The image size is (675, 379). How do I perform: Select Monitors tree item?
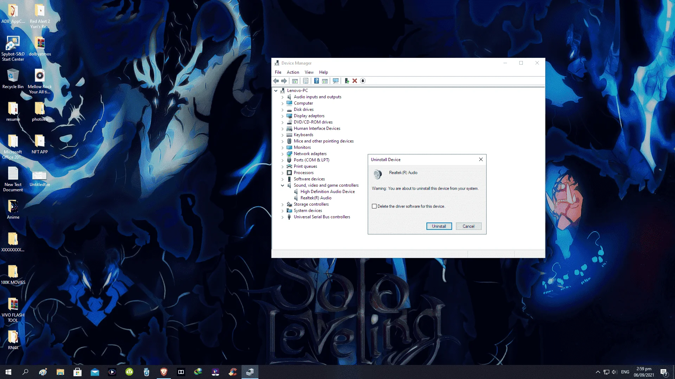coord(302,147)
